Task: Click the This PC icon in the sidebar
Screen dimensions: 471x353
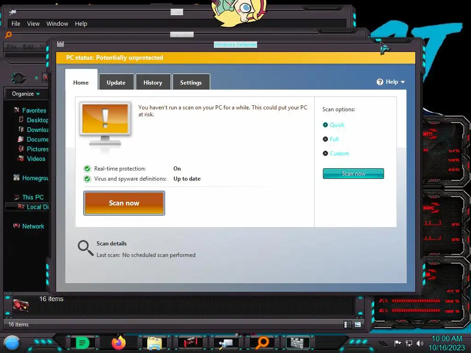Action: [x=17, y=197]
